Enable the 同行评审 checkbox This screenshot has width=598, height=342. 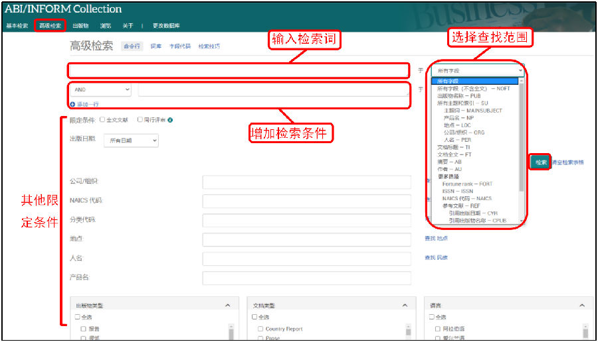[x=140, y=120]
